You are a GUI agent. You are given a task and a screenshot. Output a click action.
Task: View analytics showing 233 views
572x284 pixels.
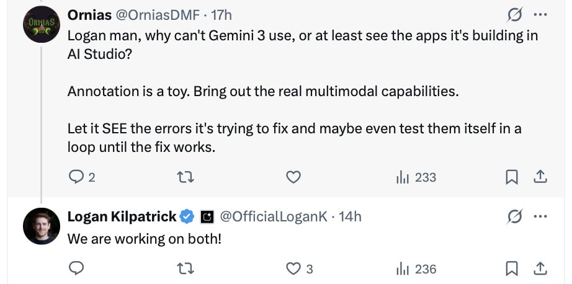coord(416,177)
